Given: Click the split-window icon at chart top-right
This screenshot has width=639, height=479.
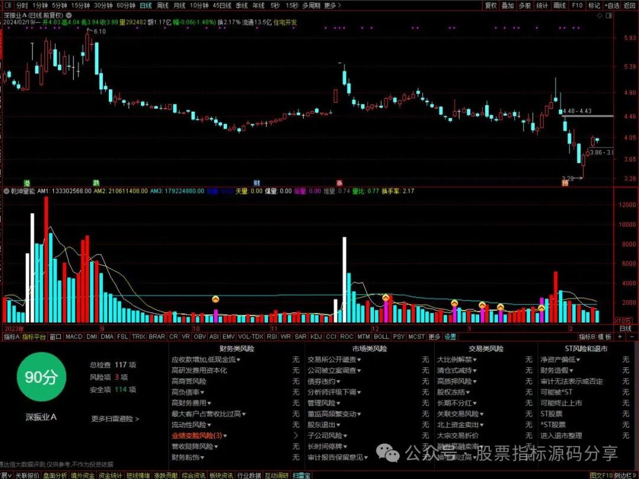Looking at the screenshot, I should point(609,15).
